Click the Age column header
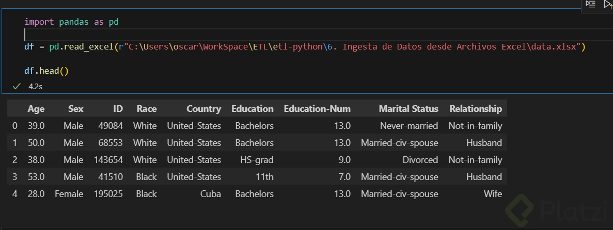This screenshot has height=230, width=613. pyautogui.click(x=36, y=109)
